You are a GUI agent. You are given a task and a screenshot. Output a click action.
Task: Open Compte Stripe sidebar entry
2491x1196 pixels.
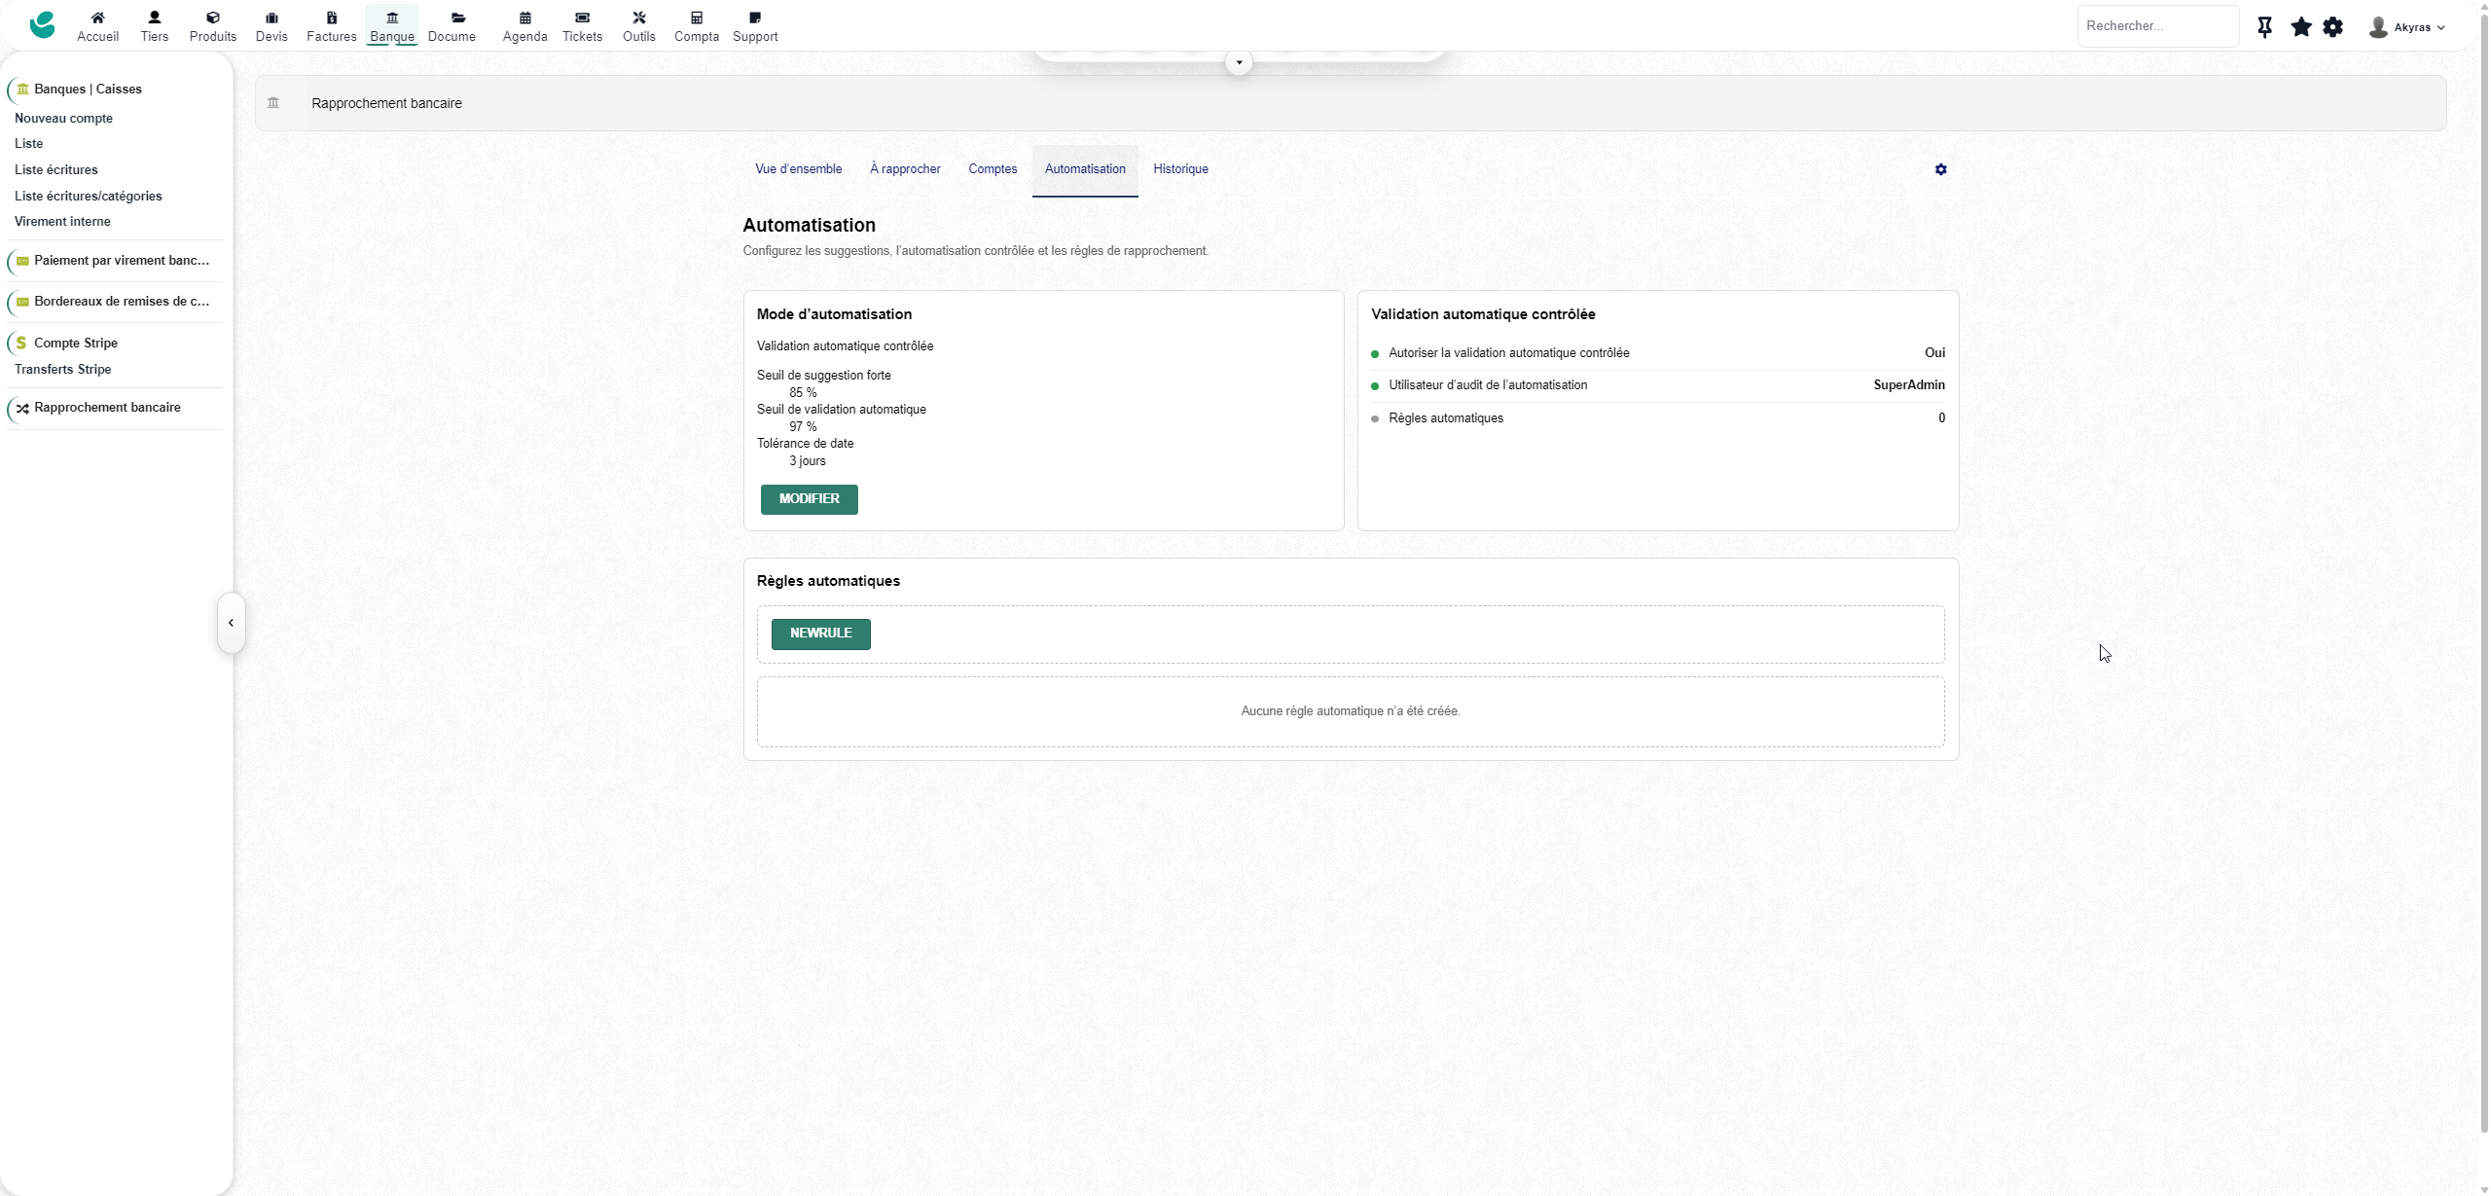click(x=76, y=344)
